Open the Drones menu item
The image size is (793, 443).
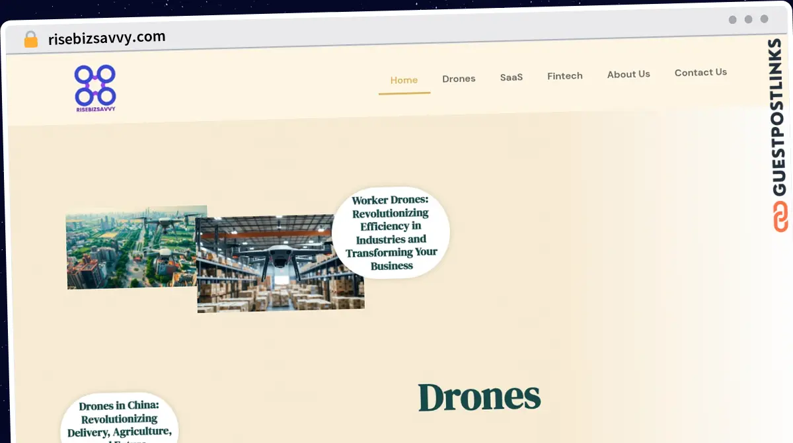click(459, 79)
